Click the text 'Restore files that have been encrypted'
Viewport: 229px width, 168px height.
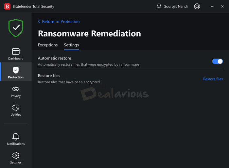click(69, 82)
